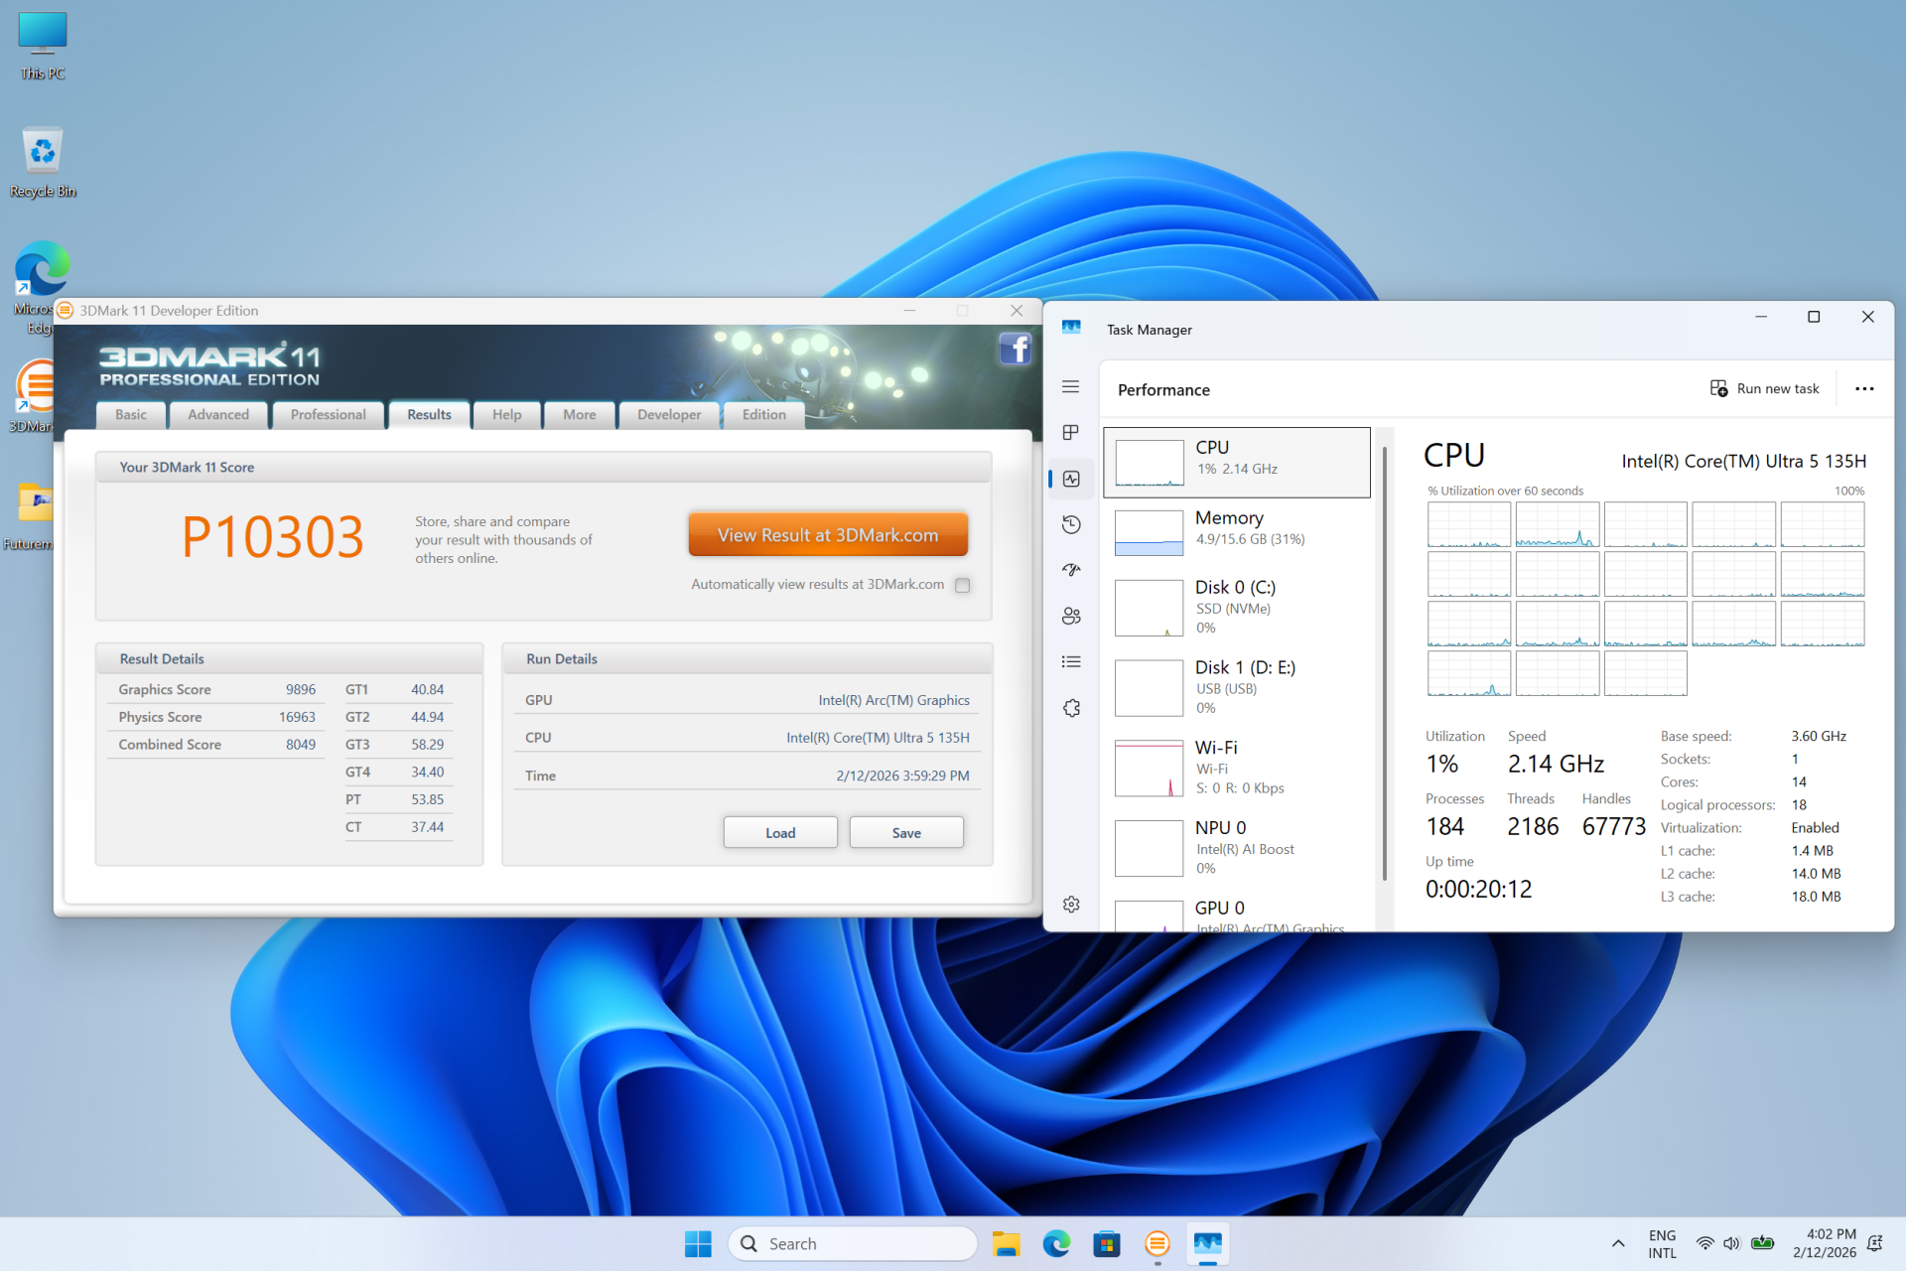The width and height of the screenshot is (1906, 1271).
Task: Click the Save result button
Action: click(x=906, y=833)
